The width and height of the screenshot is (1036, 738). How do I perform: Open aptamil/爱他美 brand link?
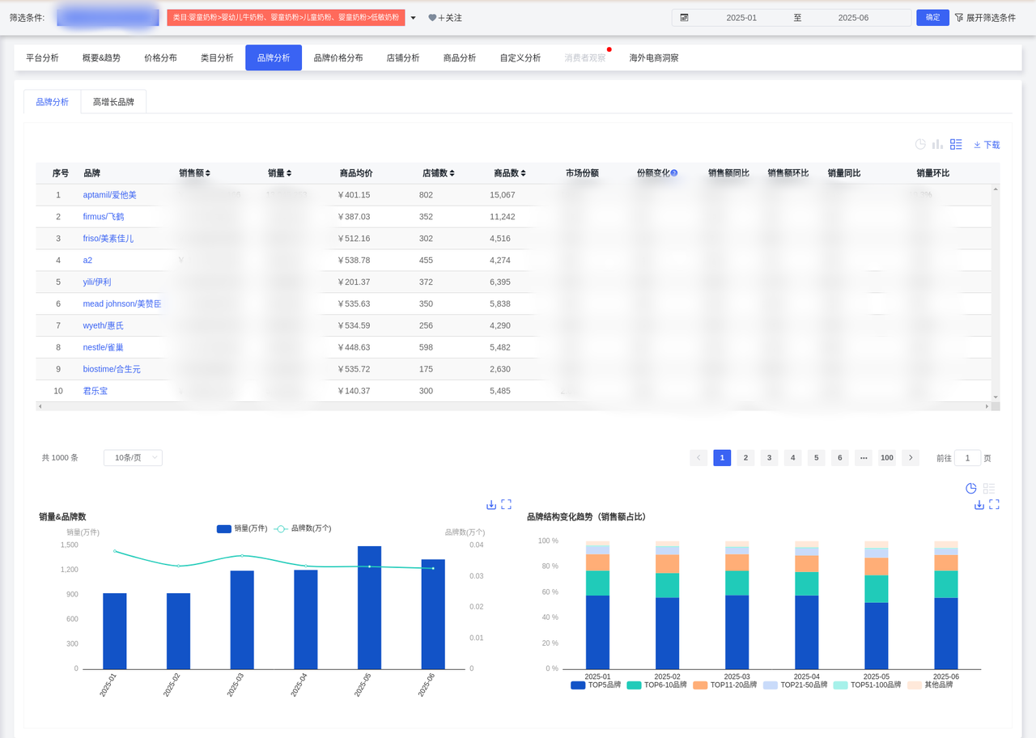109,195
